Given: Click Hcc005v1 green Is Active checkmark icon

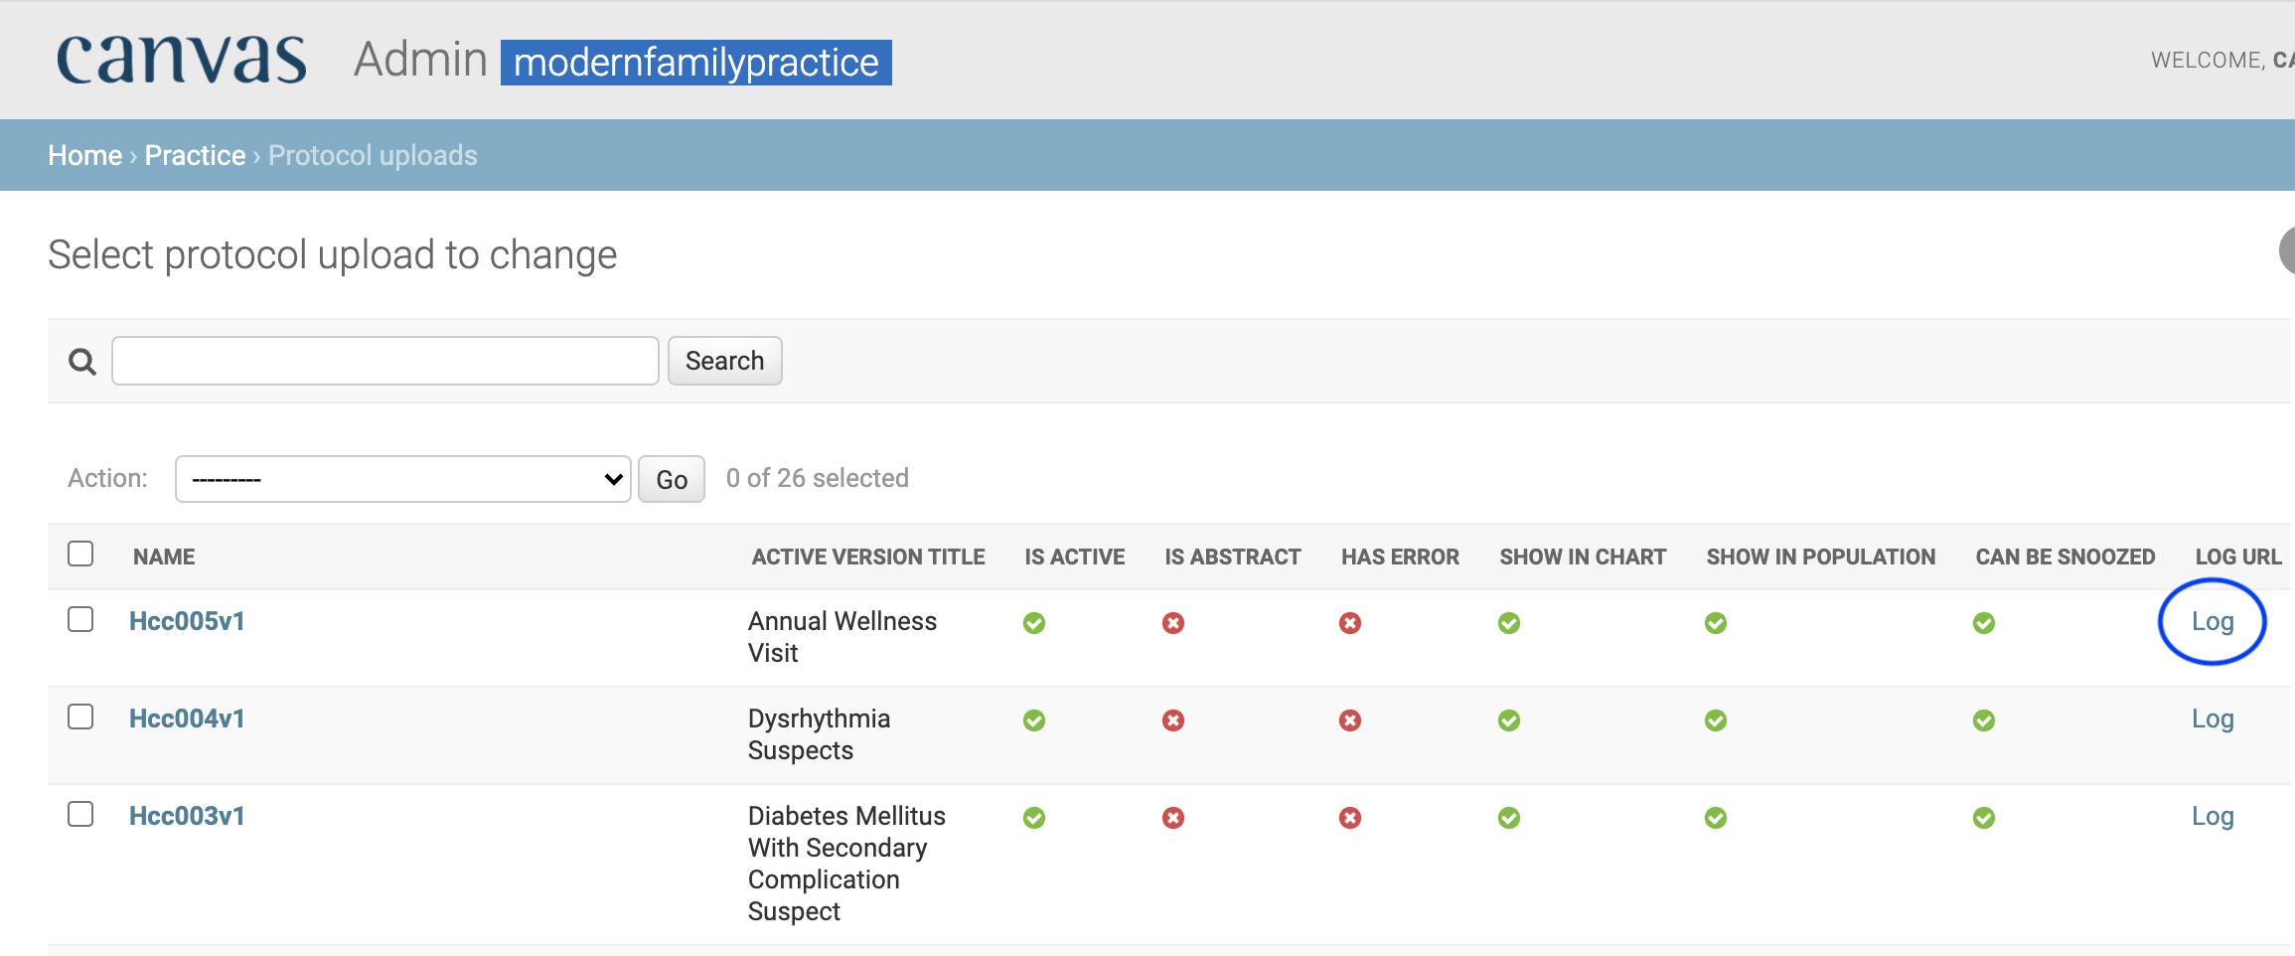Looking at the screenshot, I should (x=1034, y=623).
